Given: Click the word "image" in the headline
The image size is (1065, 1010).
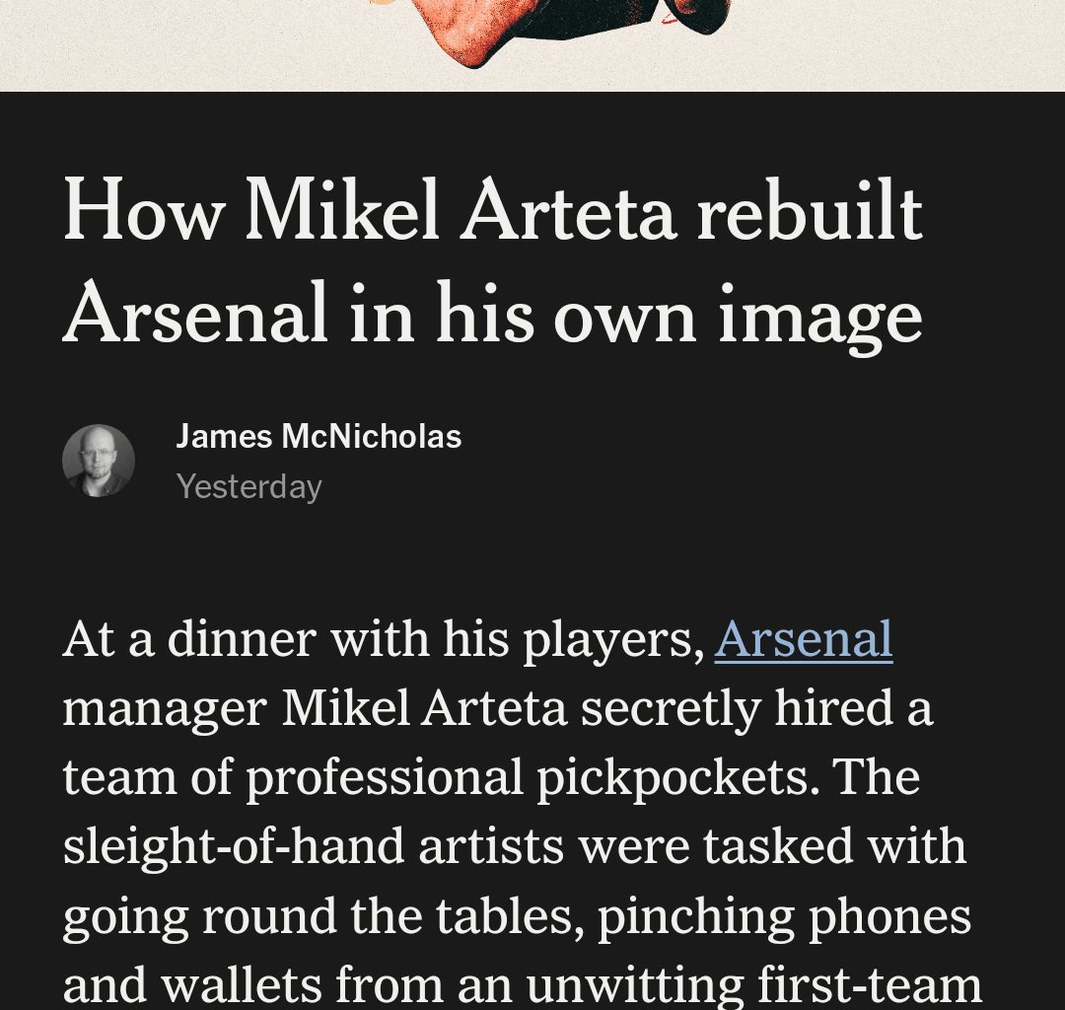Looking at the screenshot, I should click(x=820, y=318).
